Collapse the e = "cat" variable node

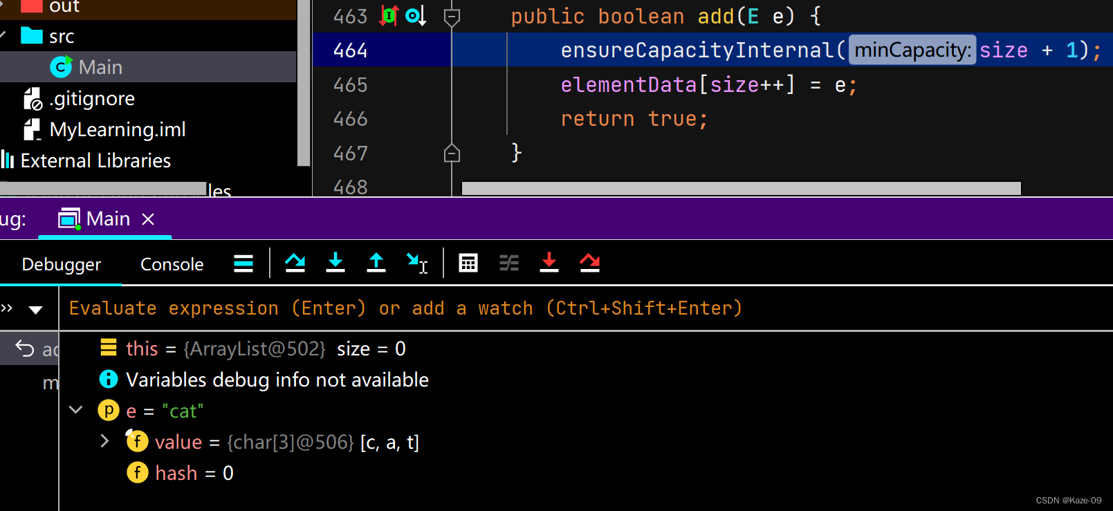(x=76, y=410)
